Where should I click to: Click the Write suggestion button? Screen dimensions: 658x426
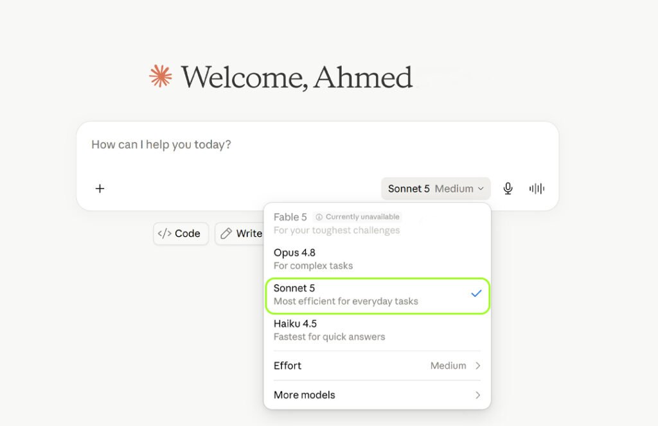pos(240,234)
